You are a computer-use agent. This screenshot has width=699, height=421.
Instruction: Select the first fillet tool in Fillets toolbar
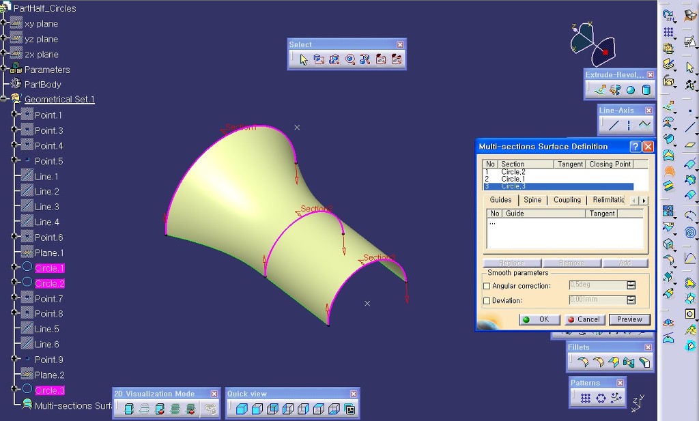click(x=582, y=362)
